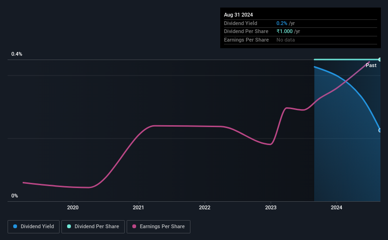
Task: Toggle the Dividend Per Share legend button
Action: 93,227
